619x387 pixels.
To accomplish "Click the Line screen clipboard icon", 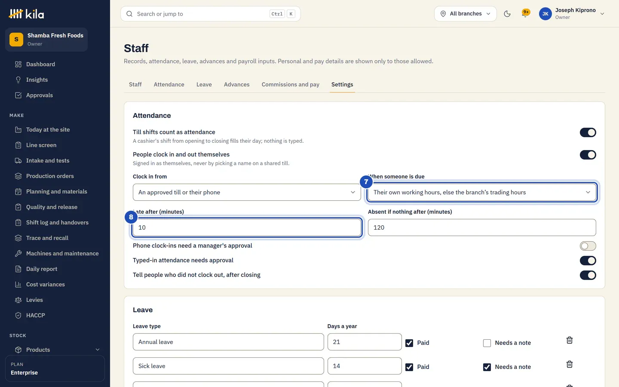I will tap(18, 145).
